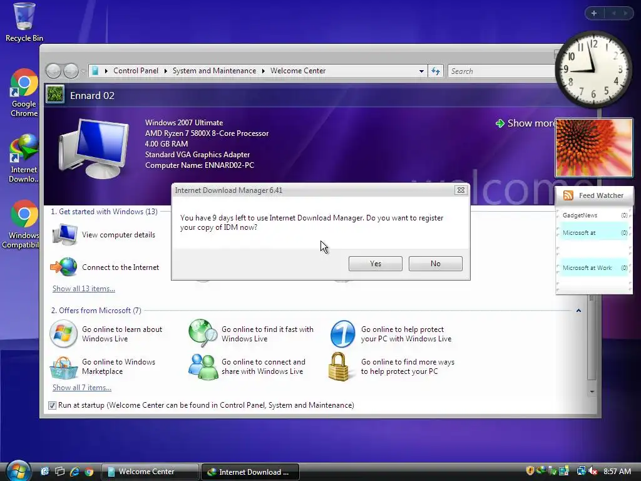Viewport: 641px width, 481px height.
Task: Click the green Show more arrow icon
Action: pos(500,123)
